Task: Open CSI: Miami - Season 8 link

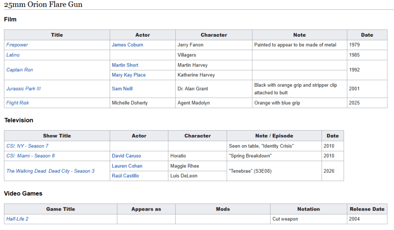Action: point(30,156)
